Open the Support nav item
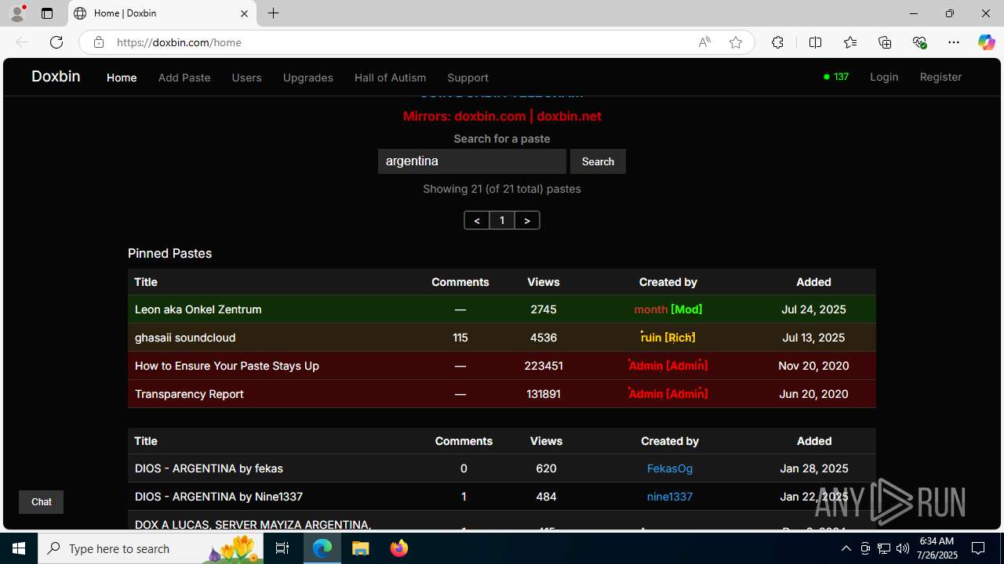Image resolution: width=1004 pixels, height=564 pixels. (x=467, y=78)
